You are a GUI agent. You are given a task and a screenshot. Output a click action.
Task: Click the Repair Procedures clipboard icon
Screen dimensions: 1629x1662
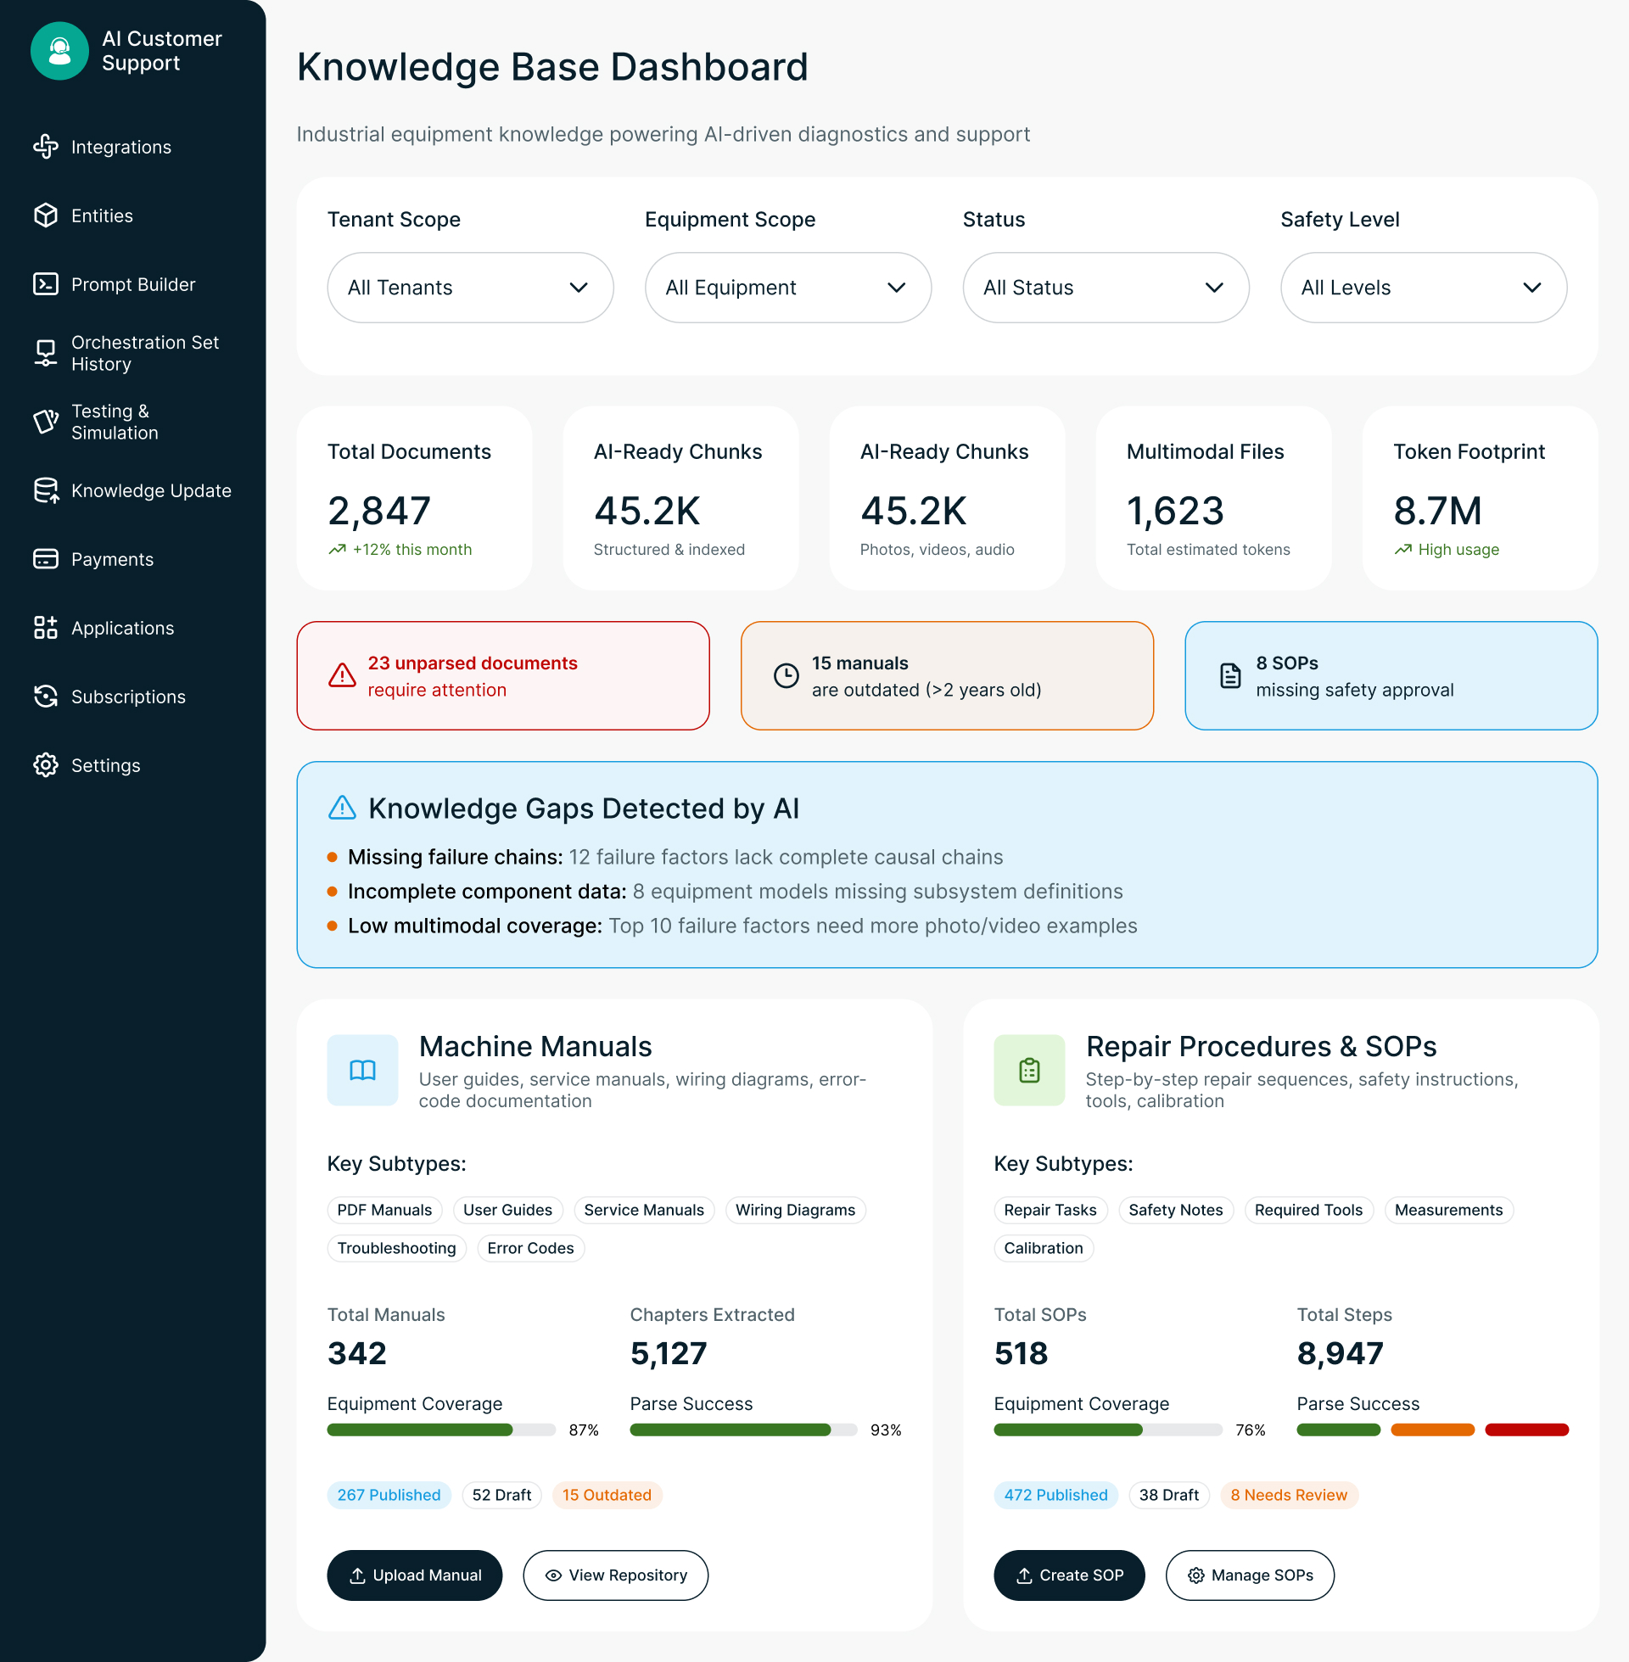(x=1029, y=1070)
